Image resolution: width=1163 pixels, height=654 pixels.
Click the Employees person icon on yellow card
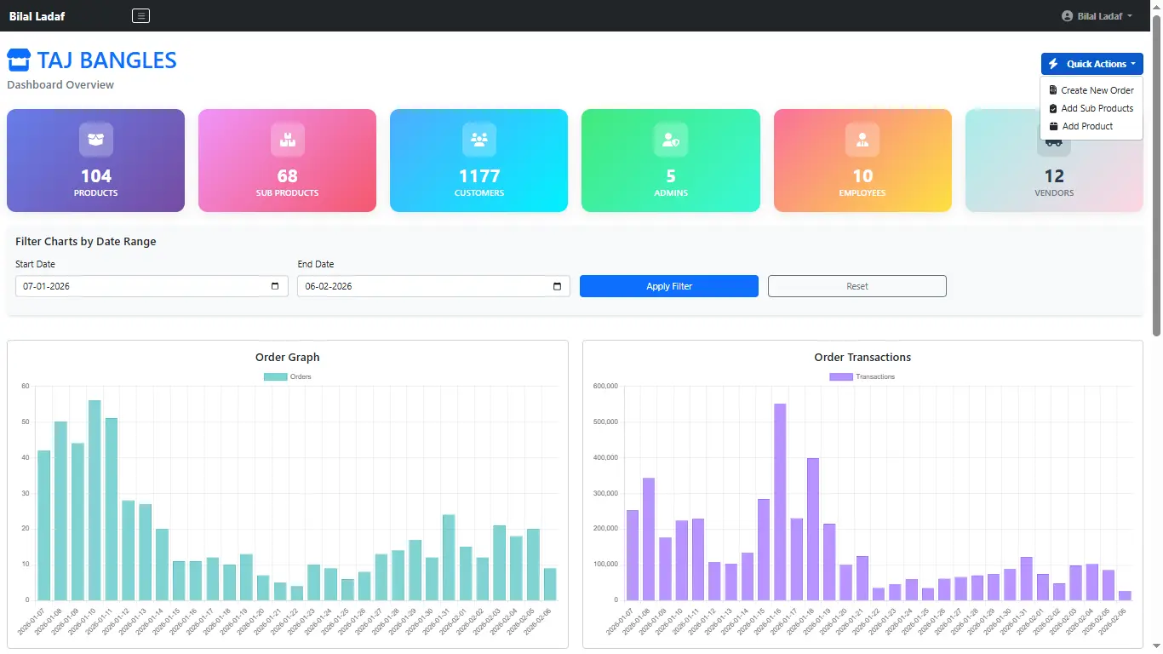pos(862,139)
